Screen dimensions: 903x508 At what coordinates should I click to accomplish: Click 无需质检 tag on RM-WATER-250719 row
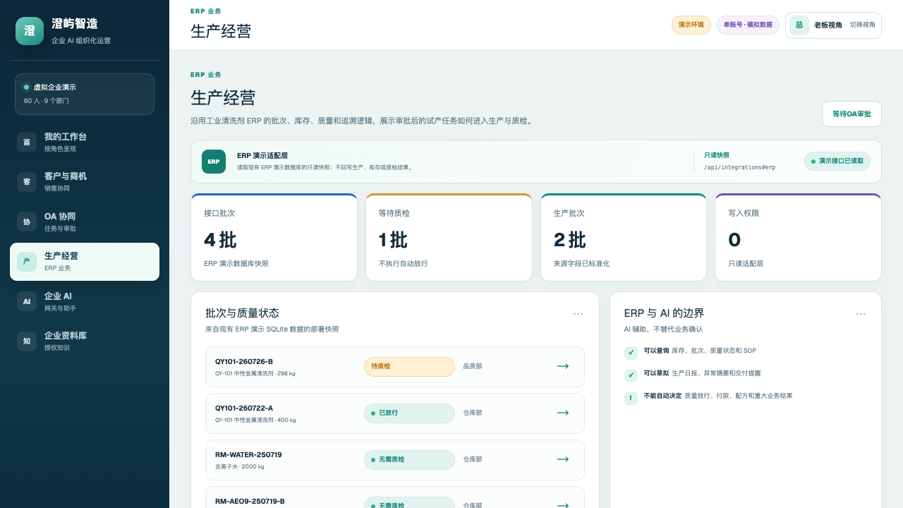409,459
